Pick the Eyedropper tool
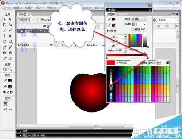 click(5, 58)
